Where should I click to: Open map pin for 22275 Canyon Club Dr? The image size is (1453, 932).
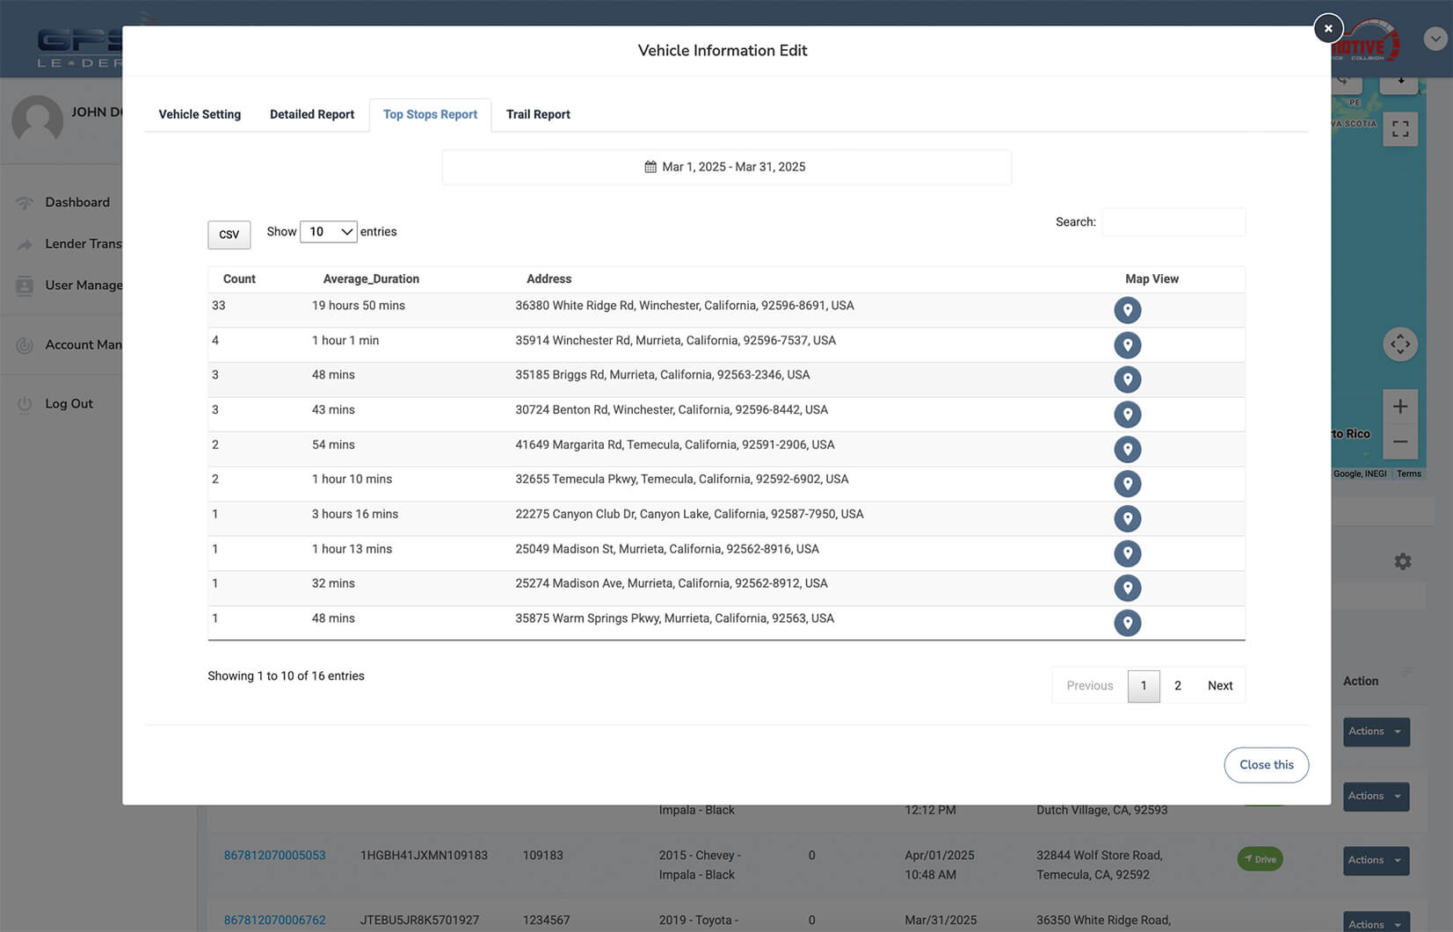[x=1127, y=518]
